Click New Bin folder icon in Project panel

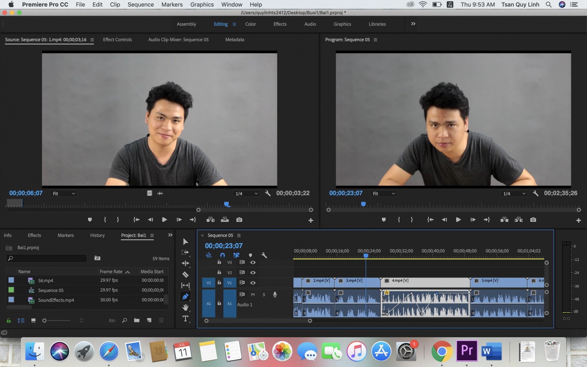pos(137,320)
